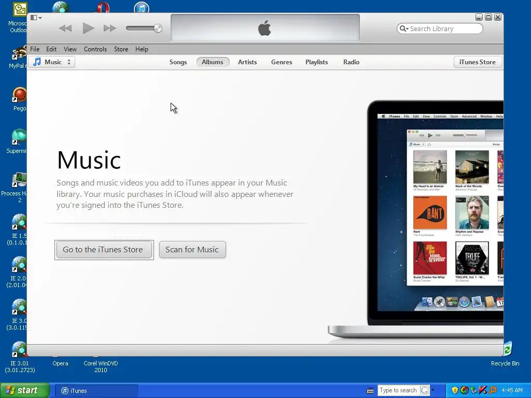
Task: Click the Apple logo in the display area
Action: 265,28
